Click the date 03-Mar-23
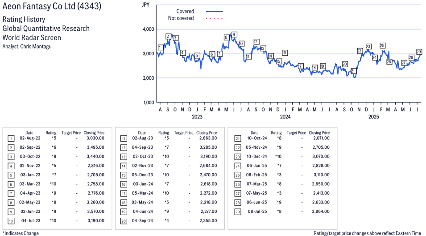 [x=30, y=184]
